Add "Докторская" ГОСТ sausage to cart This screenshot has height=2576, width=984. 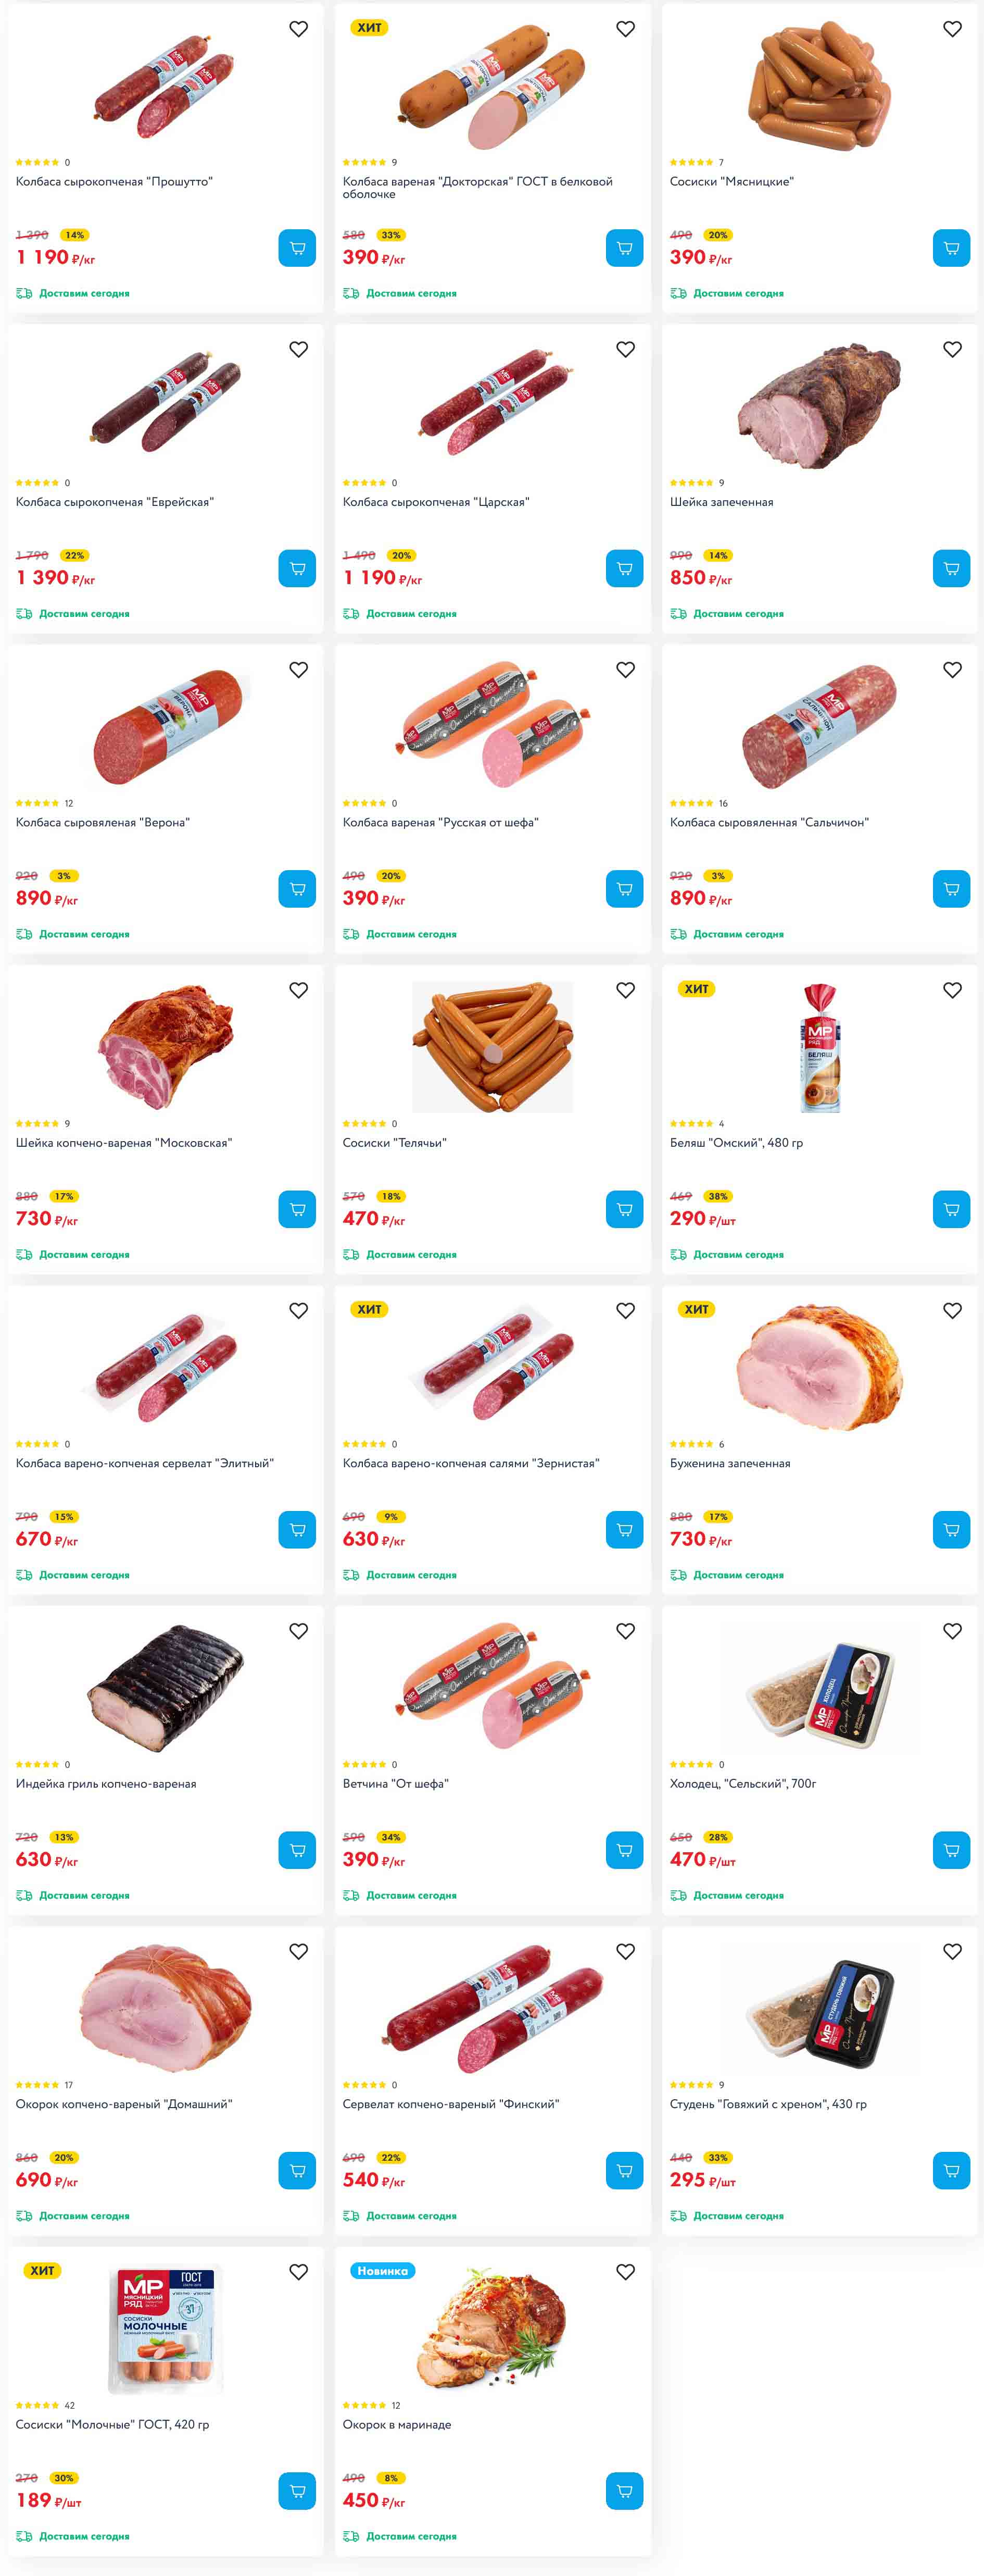coord(623,248)
